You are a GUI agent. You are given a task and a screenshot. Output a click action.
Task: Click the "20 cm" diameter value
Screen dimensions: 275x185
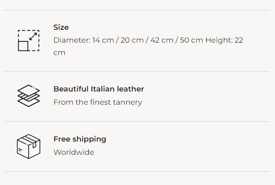coord(132,40)
